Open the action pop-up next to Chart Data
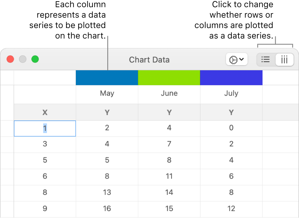The width and height of the screenshot is (299, 218). coord(237,59)
